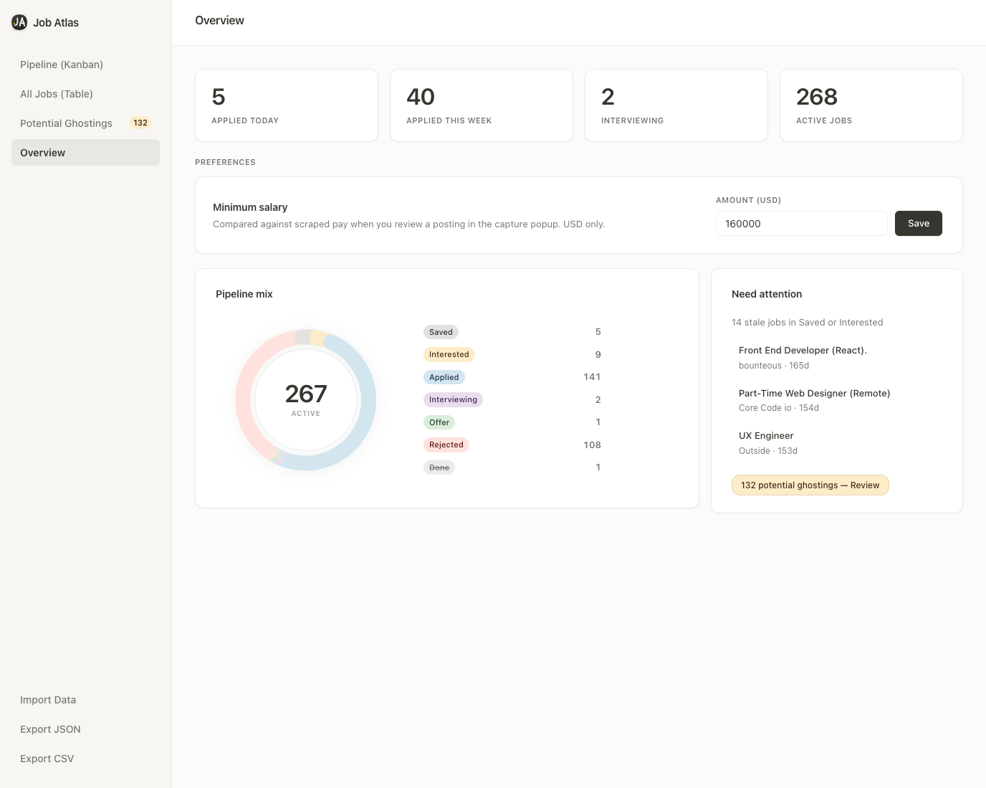986x788 pixels.
Task: Click the Applied status pill
Action: pos(444,377)
